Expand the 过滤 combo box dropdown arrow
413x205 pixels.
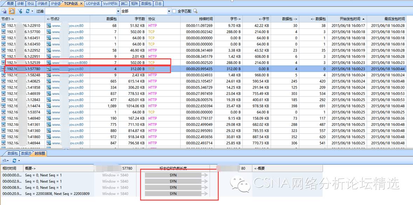118,11
